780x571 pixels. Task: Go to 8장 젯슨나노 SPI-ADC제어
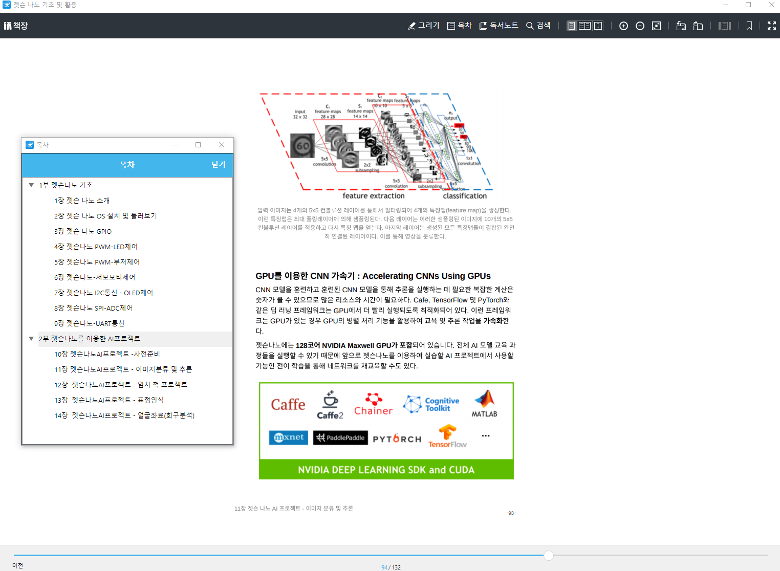pos(93,308)
